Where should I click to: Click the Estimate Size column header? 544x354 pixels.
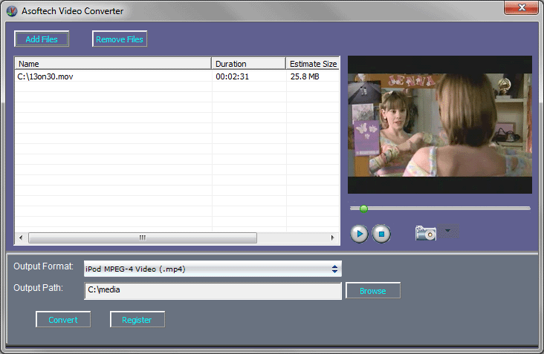tap(313, 64)
